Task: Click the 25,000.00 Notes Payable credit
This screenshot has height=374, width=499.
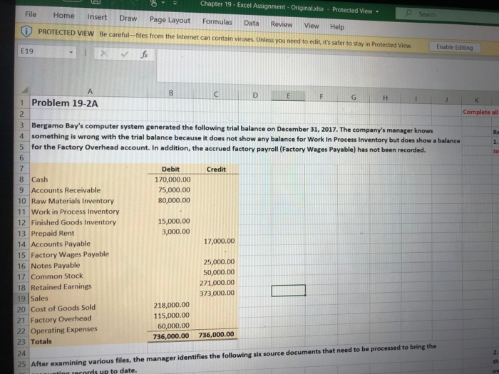Action: point(219,261)
